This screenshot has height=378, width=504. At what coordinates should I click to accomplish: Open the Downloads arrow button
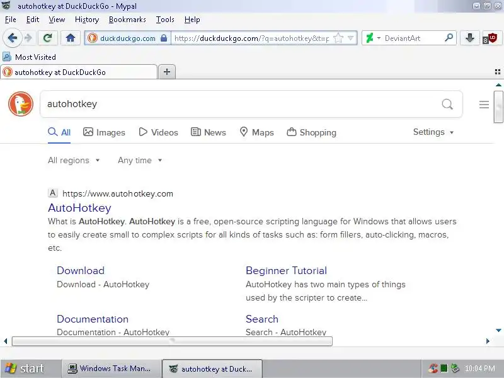click(x=470, y=38)
